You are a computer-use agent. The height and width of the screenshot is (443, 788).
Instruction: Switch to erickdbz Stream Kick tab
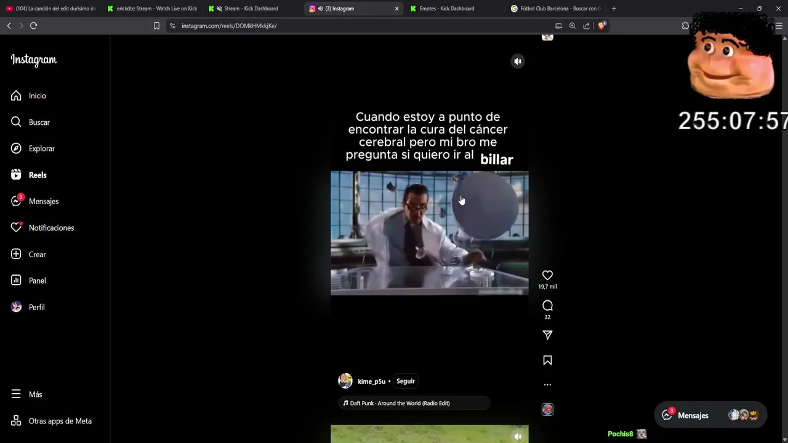point(152,9)
